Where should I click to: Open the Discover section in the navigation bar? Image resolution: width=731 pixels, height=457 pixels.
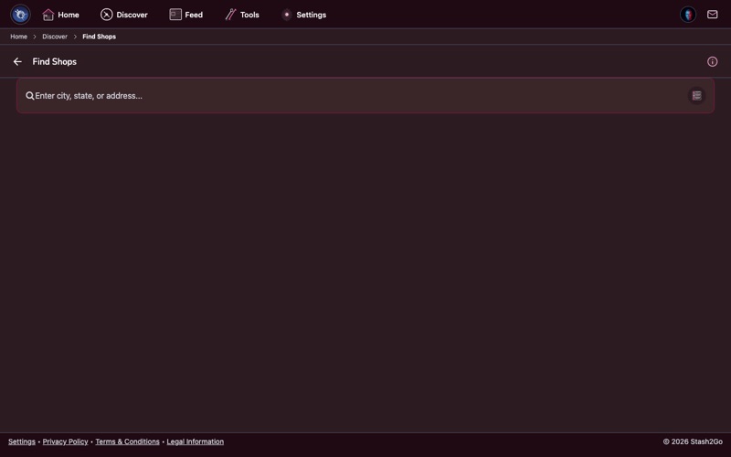(x=123, y=15)
